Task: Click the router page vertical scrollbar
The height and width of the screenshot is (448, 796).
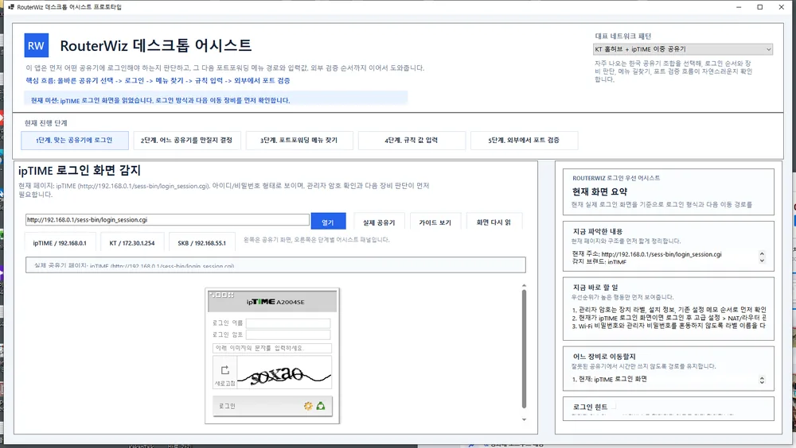Action: click(524, 349)
